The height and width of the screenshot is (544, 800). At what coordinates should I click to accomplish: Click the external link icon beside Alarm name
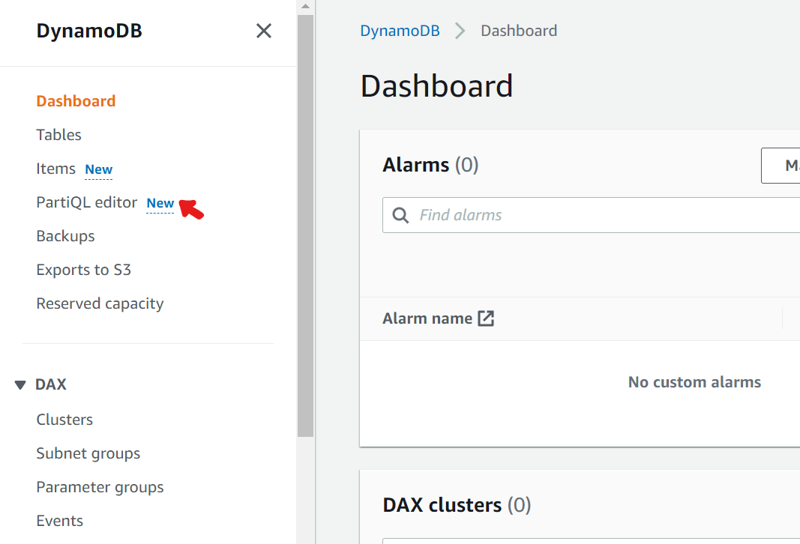487,318
